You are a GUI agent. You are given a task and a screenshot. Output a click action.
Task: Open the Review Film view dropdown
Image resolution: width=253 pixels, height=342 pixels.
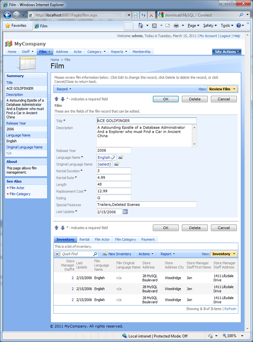click(222, 89)
